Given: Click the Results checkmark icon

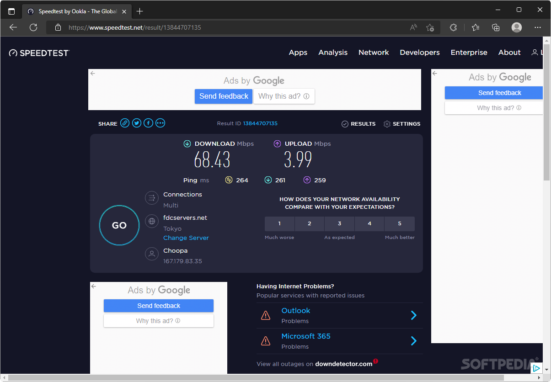Looking at the screenshot, I should tap(345, 124).
